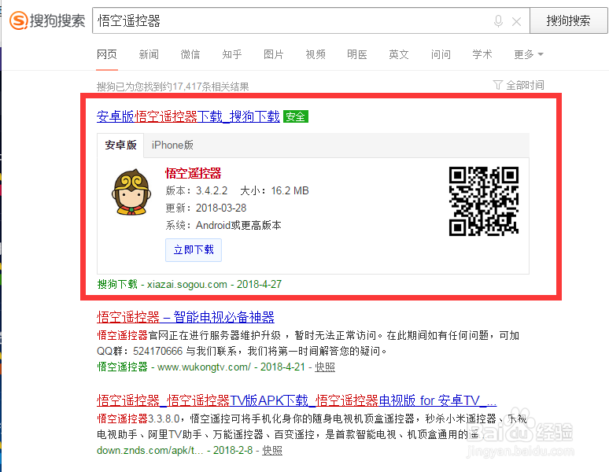Select the 安卓版 download tab
The image size is (609, 472).
(120, 146)
